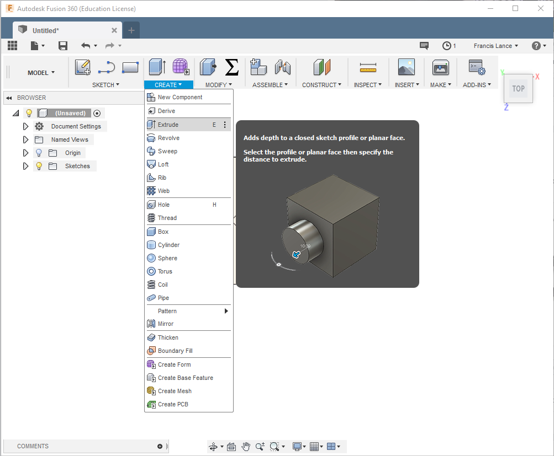Click the Insert image icon

click(407, 67)
